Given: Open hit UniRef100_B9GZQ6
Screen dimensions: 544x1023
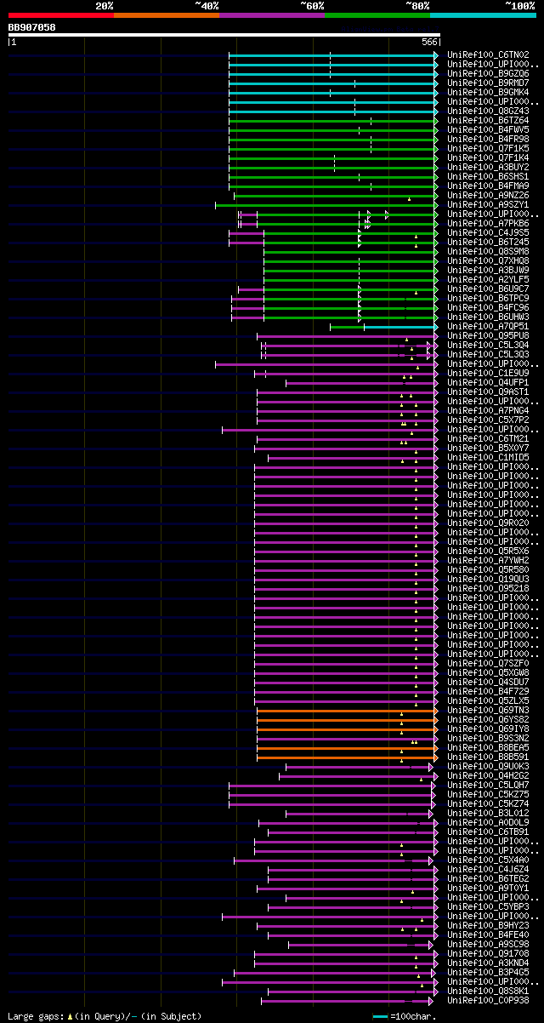Looking at the screenshot, I should pyautogui.click(x=490, y=74).
